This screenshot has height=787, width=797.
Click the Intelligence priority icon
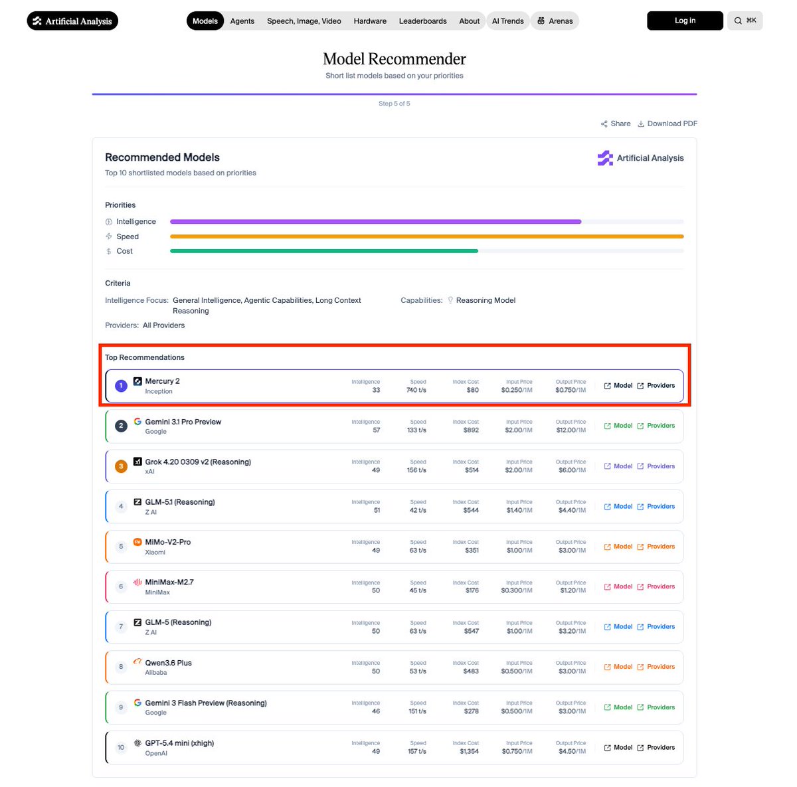(109, 222)
